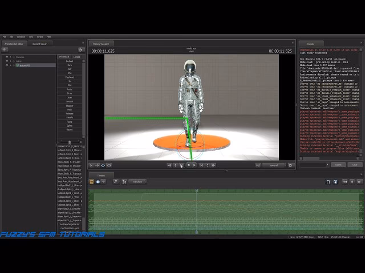Switch to the Motion Editor mode
Screen dimensions: 365x273
pyautogui.click(x=98, y=182)
